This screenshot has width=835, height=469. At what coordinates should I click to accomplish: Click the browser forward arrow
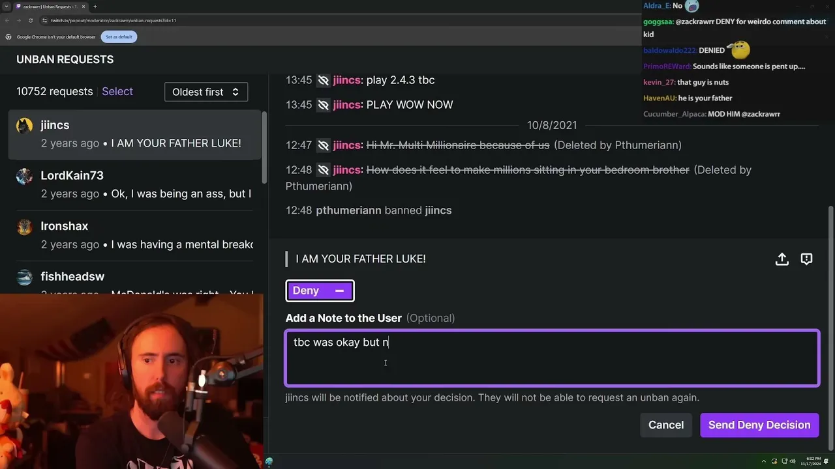pyautogui.click(x=19, y=20)
